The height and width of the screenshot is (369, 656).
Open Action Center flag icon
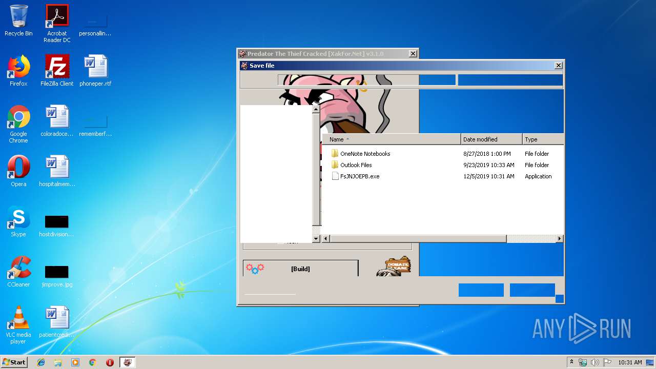(607, 362)
